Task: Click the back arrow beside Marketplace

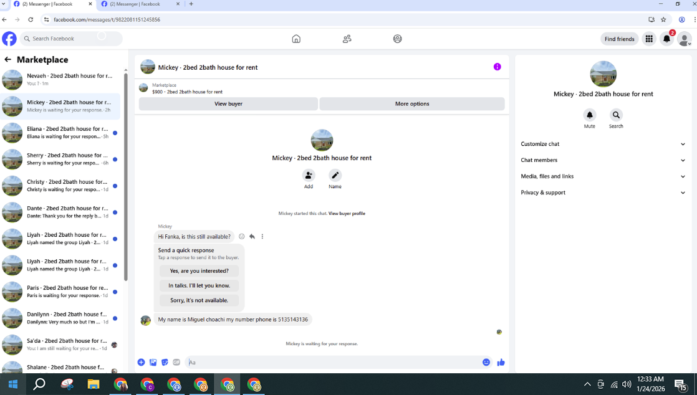Action: point(7,59)
